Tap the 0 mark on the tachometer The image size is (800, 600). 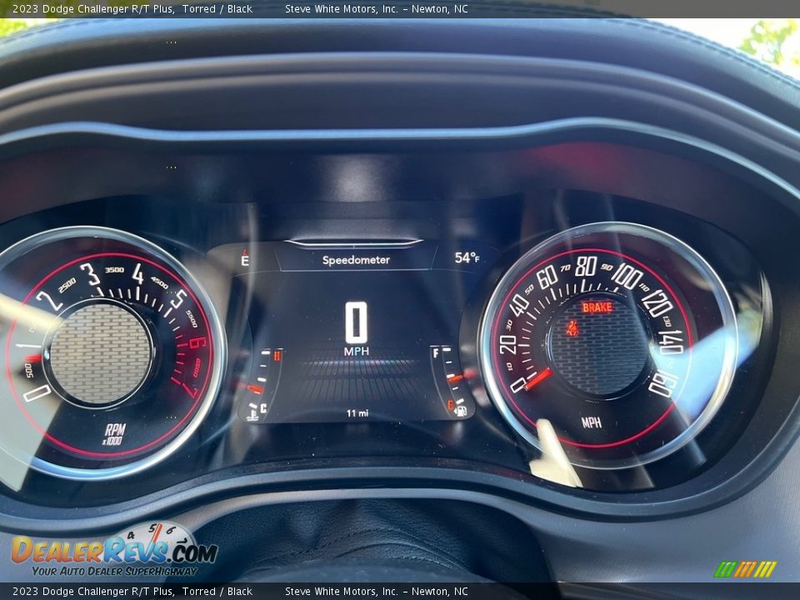[x=37, y=393]
